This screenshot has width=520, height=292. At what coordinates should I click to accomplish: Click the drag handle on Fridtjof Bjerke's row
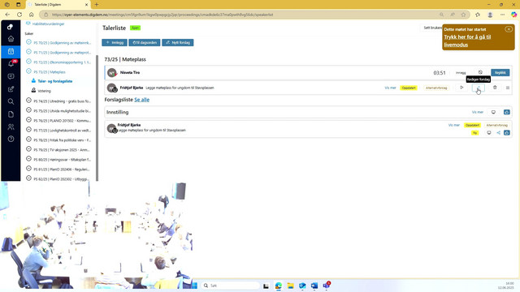point(508,88)
